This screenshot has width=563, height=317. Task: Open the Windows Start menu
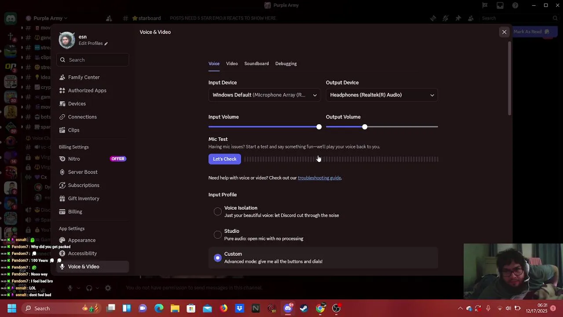(12, 308)
